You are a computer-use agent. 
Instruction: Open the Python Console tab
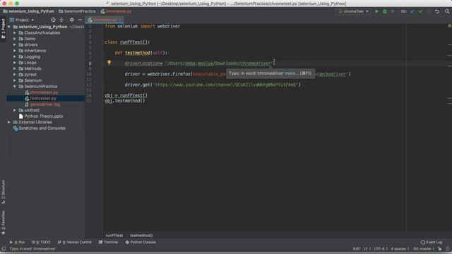click(x=141, y=242)
